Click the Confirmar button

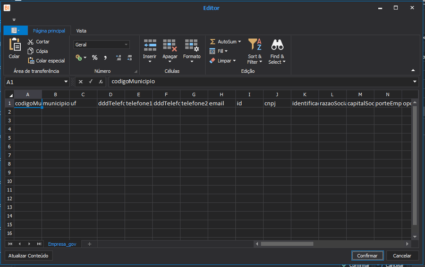[367, 256]
